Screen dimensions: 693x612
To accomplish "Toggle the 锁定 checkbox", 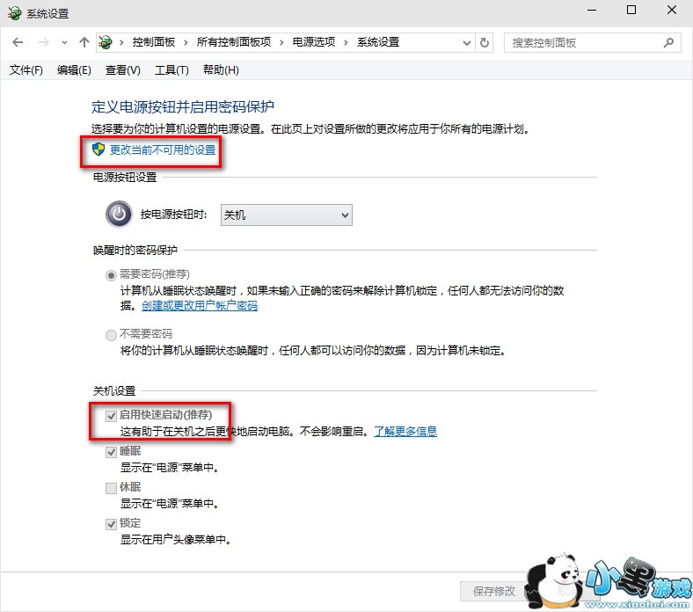I will (111, 524).
